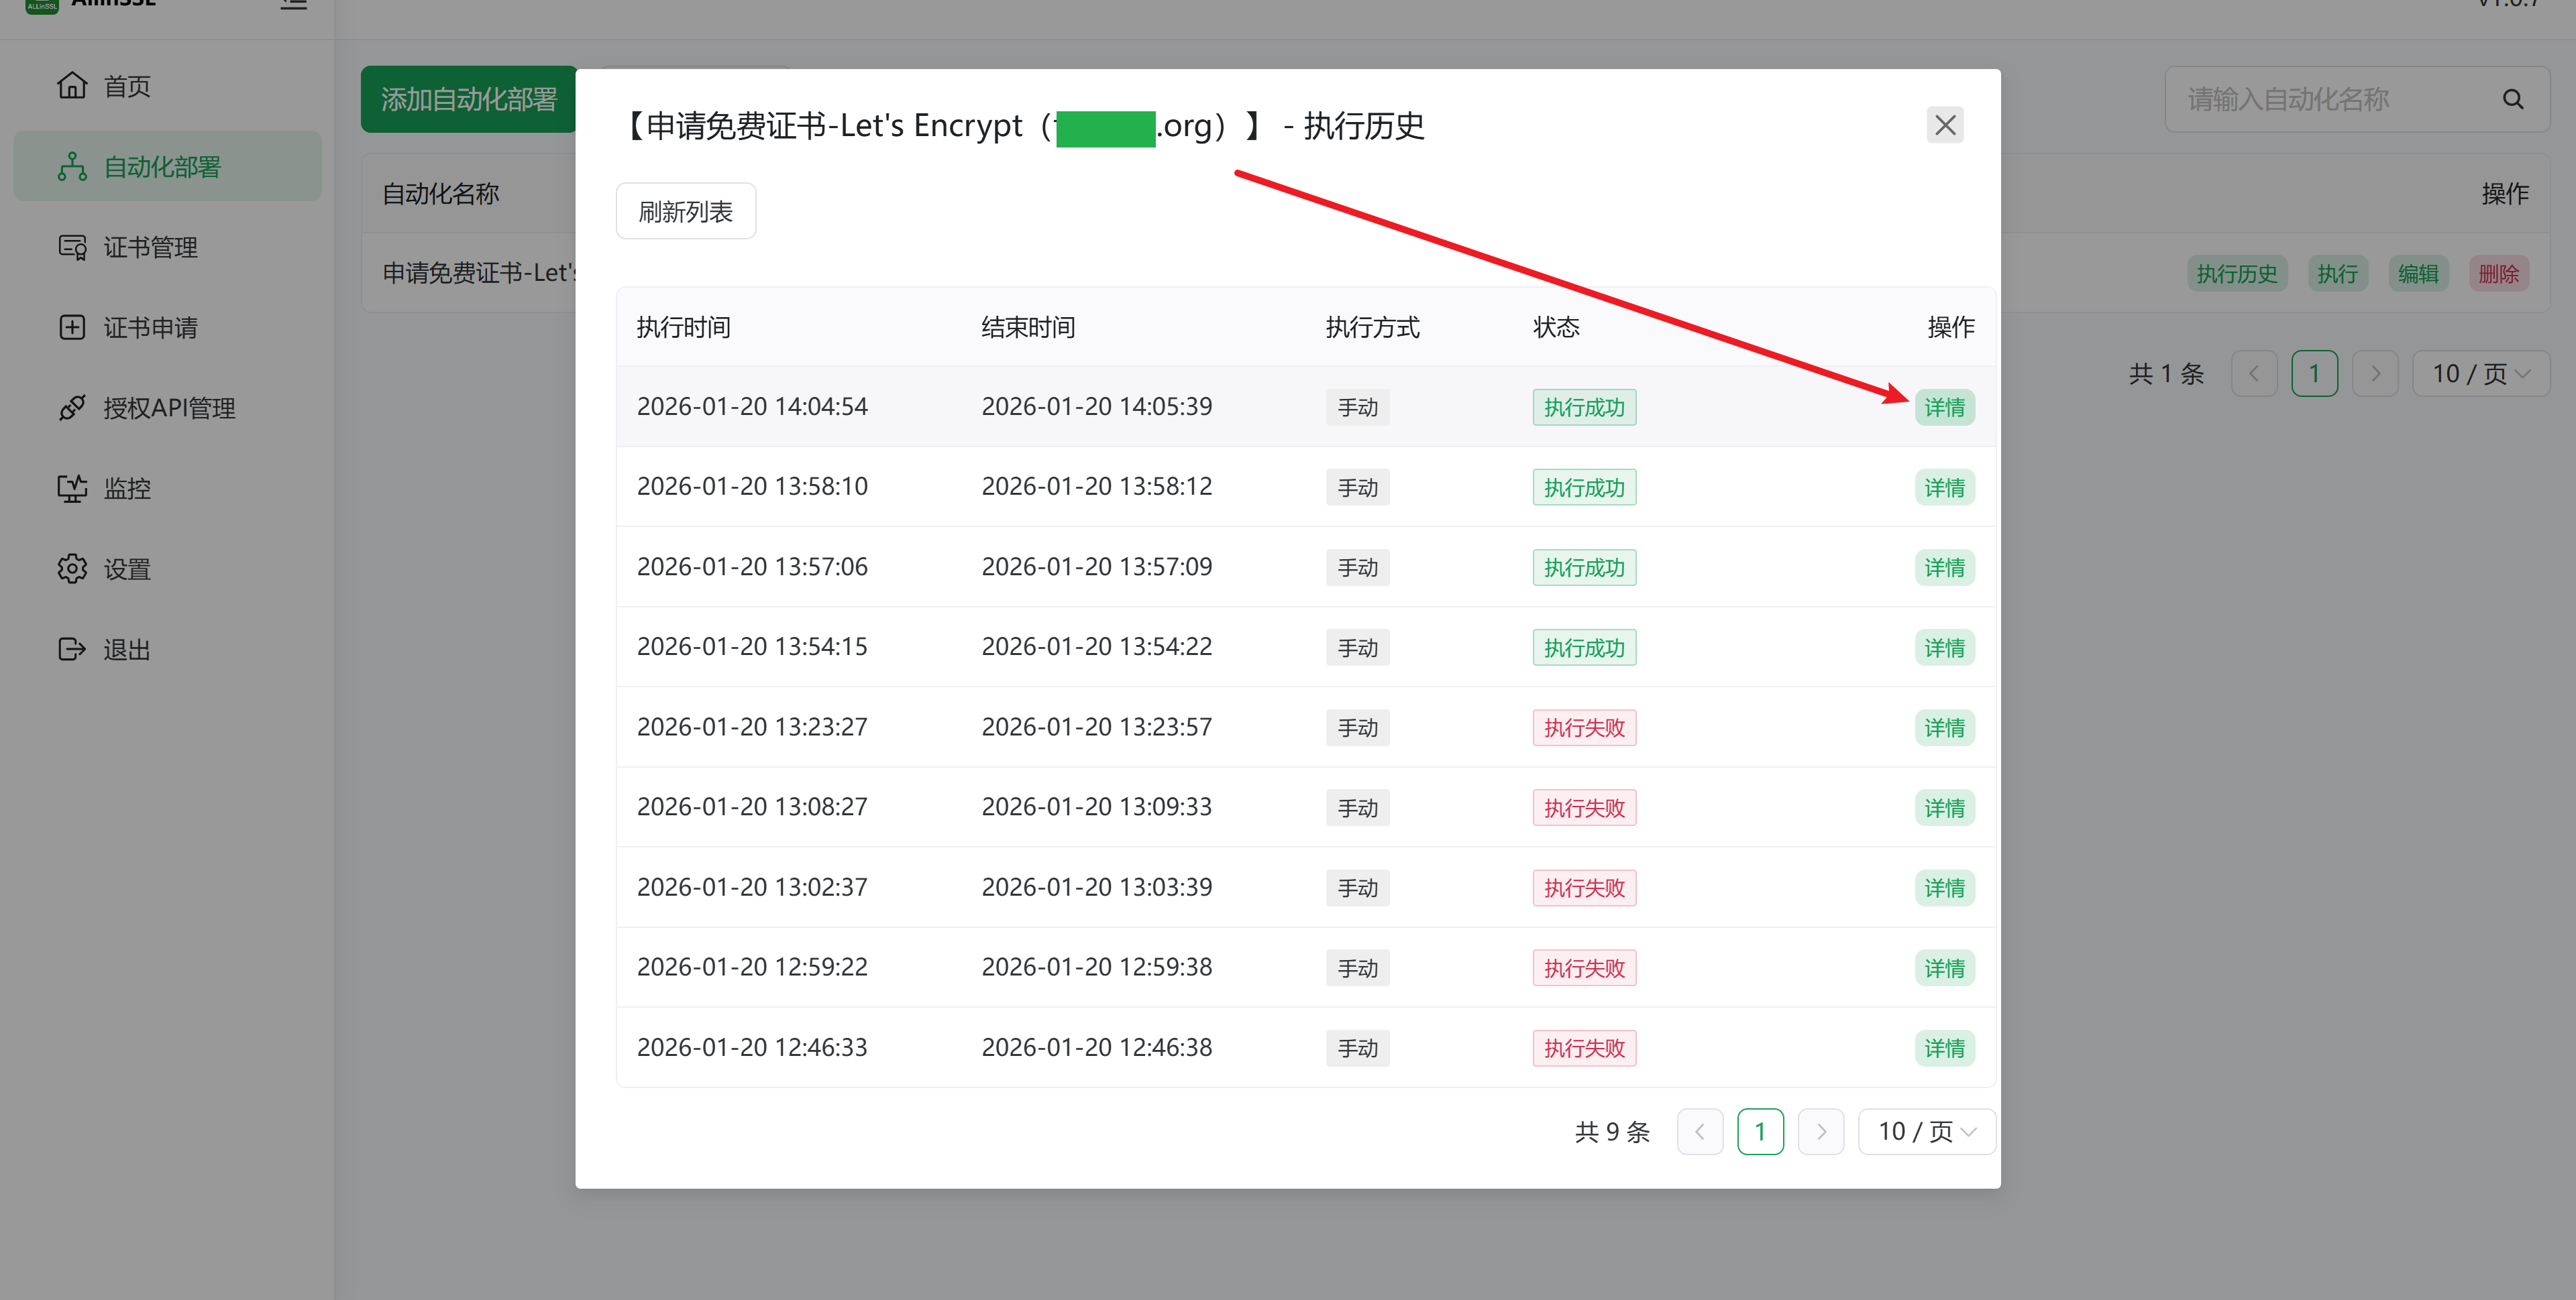Open 详情 for the 12:59:22 failed run
Screen dimensions: 2576x1300
tap(1944, 968)
